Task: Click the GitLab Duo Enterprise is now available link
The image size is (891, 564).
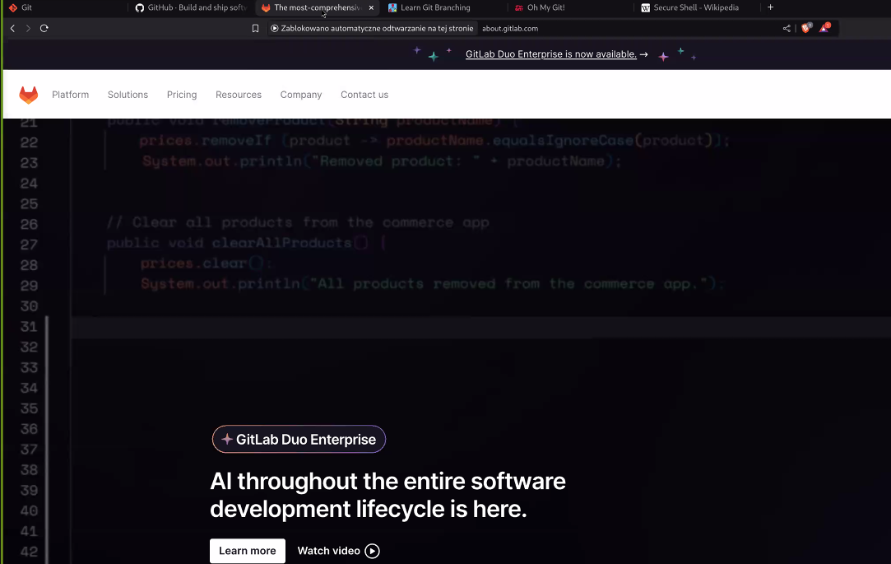Action: [x=551, y=54]
